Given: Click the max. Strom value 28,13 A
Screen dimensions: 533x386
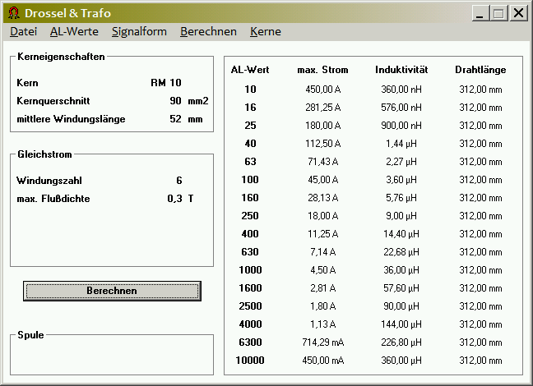Looking at the screenshot, I should [323, 198].
